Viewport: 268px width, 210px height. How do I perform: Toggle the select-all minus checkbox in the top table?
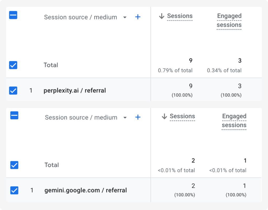click(13, 15)
